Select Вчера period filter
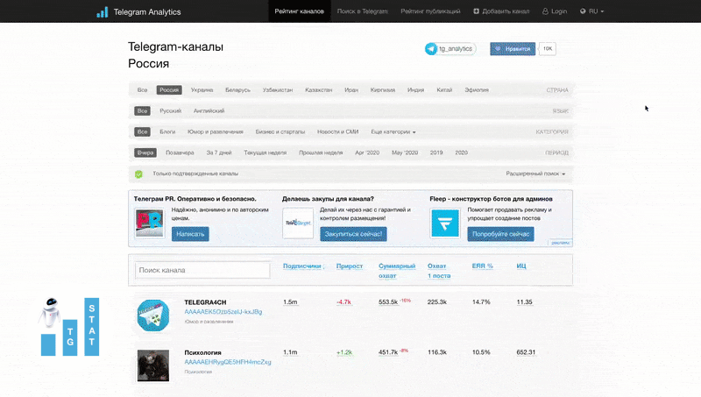 tap(145, 152)
